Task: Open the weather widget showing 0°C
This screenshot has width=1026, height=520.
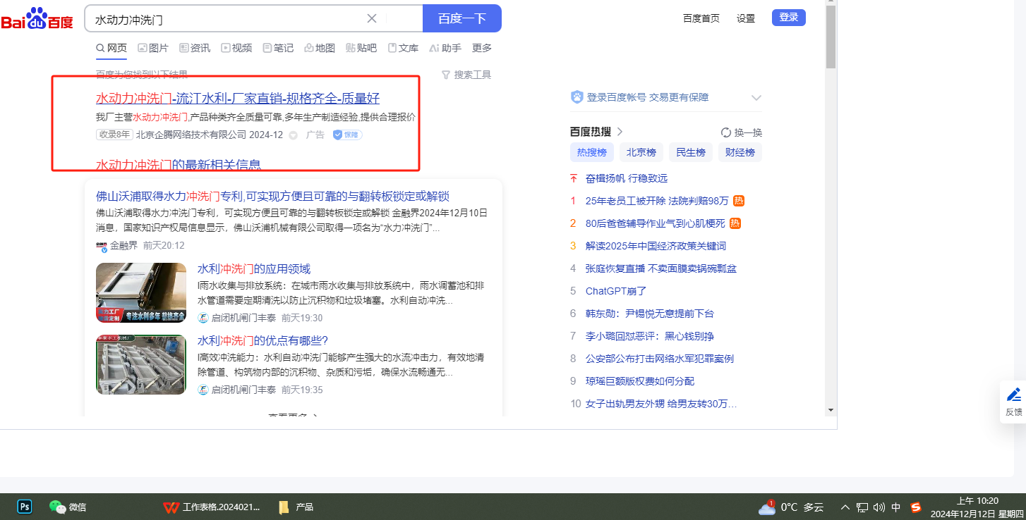Action: pos(790,507)
